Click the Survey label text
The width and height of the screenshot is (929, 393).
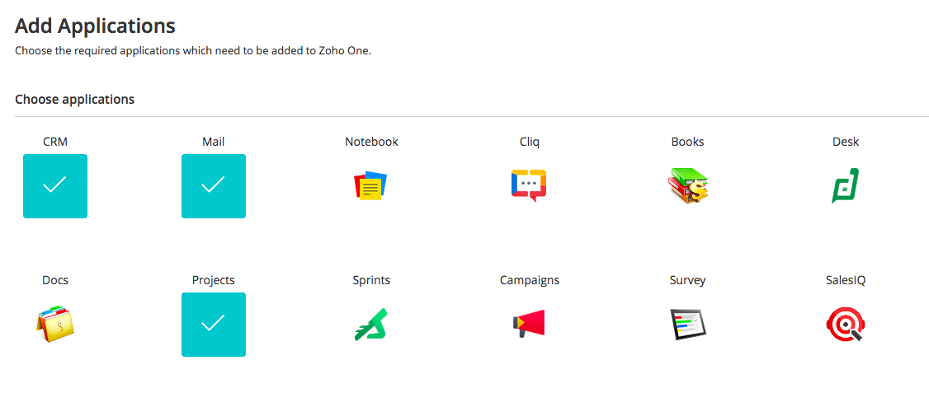point(688,281)
